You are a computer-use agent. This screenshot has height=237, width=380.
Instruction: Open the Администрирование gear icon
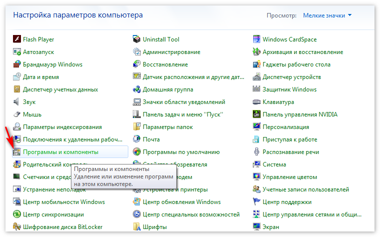[137, 51]
